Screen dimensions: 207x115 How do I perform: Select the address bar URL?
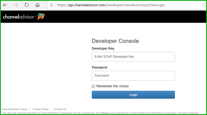[x=111, y=5]
